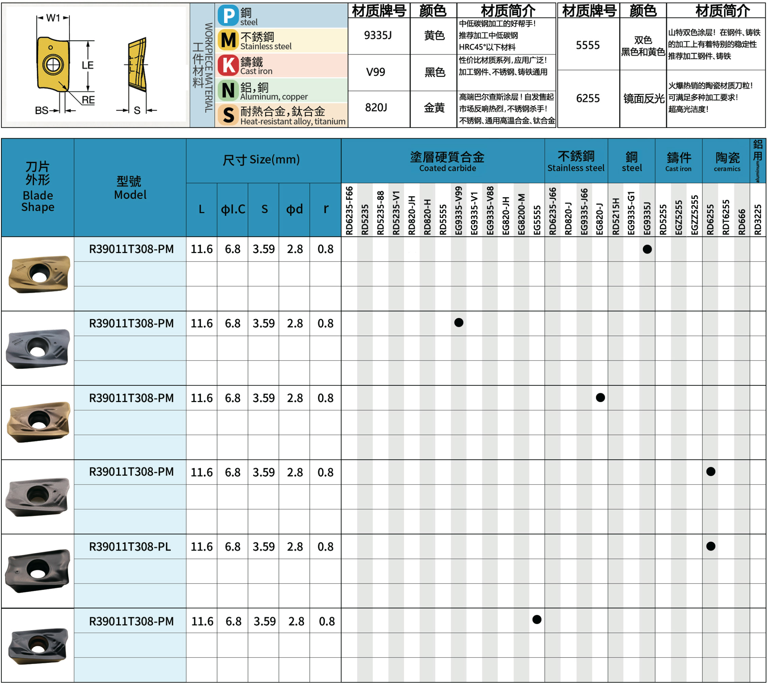Click the ceramics column group header
Image resolution: width=768 pixels, height=684 pixels.
click(x=727, y=161)
